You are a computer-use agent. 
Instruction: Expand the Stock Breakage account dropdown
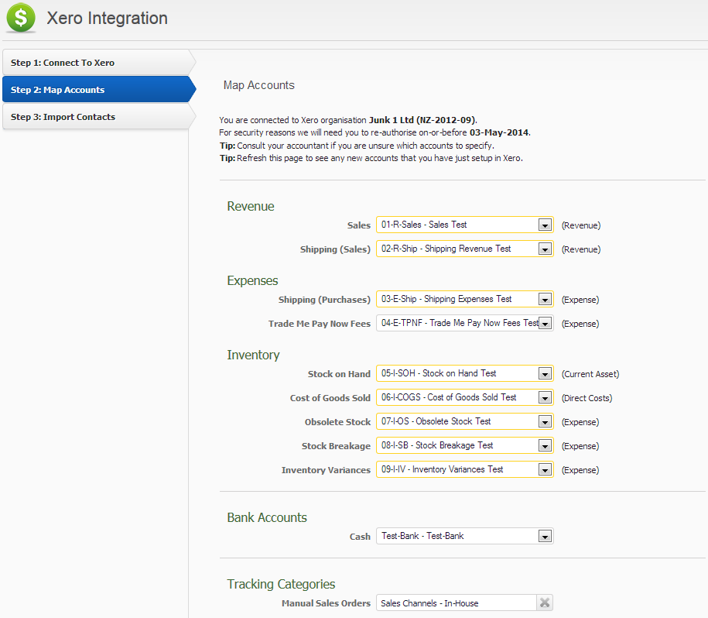pos(464,445)
